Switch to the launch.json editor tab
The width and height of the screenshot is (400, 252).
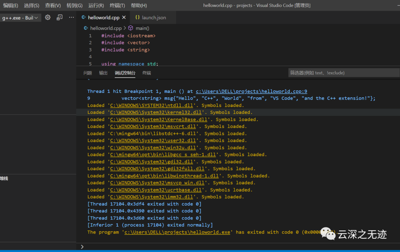click(x=154, y=18)
